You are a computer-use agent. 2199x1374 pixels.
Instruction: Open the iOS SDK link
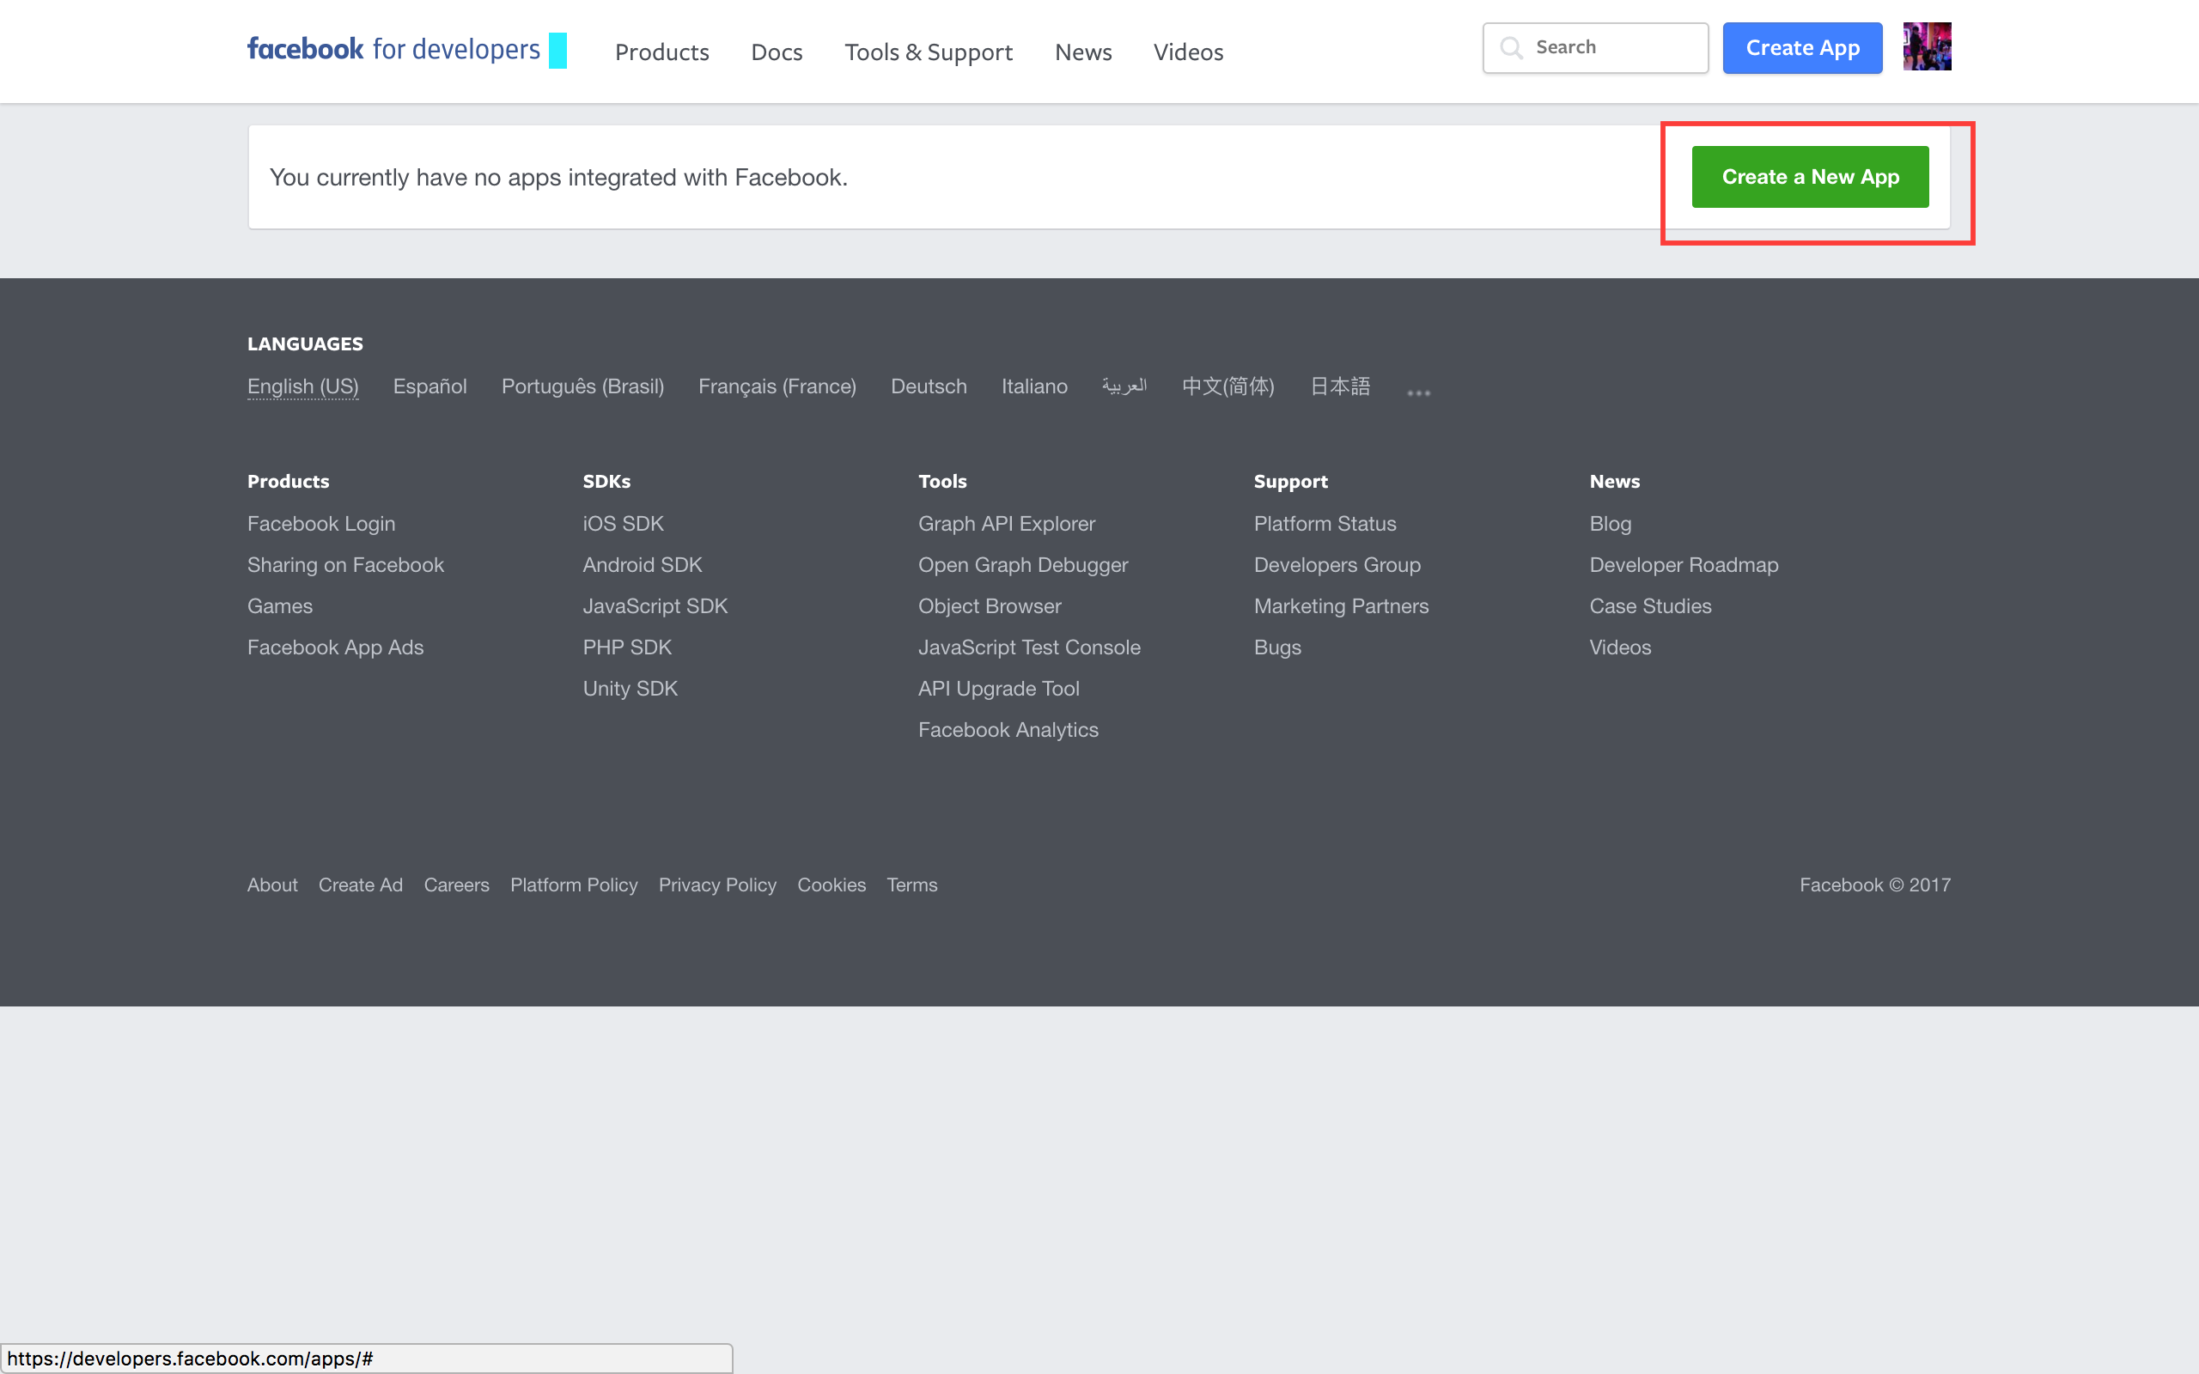point(623,524)
